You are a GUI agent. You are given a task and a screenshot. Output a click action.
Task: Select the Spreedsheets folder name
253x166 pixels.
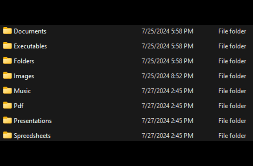[x=32, y=136]
